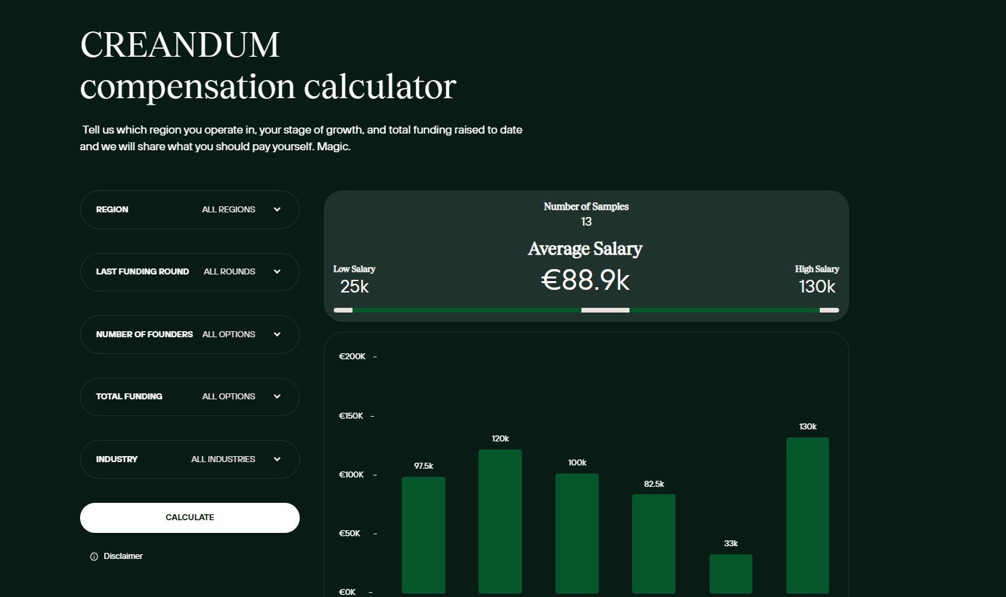Click the chevron on the NUMBER OF FOUNDERS selector
The width and height of the screenshot is (1006, 597).
(x=276, y=334)
